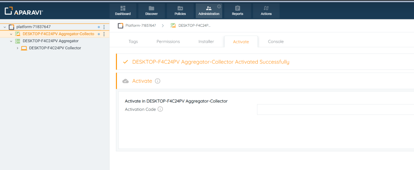Click the Aparavi logo
Screen dimensions: 414x170
tap(24, 11)
